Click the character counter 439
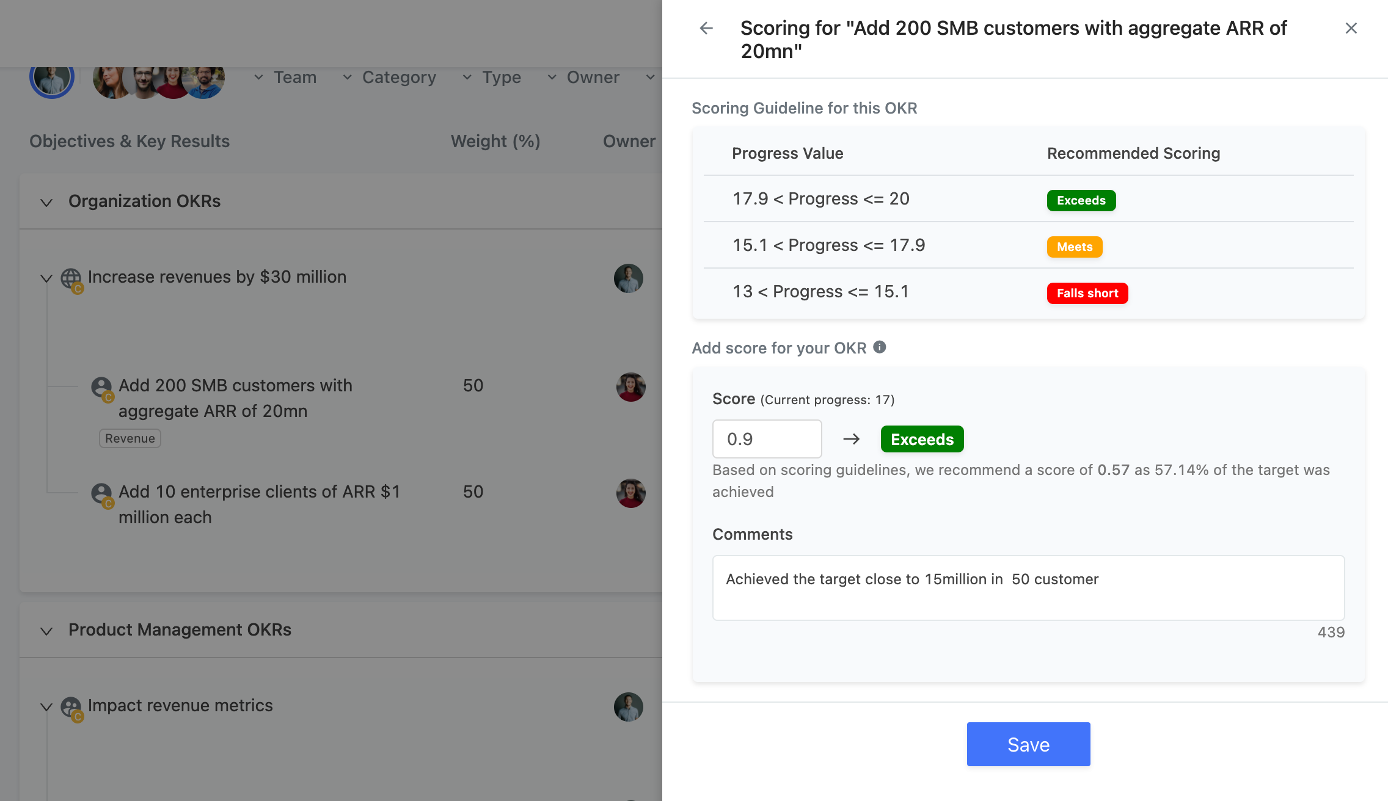 click(x=1331, y=632)
